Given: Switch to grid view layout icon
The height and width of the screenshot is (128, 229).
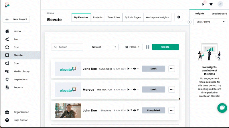Looking at the screenshot, I should pyautogui.click(x=148, y=47).
